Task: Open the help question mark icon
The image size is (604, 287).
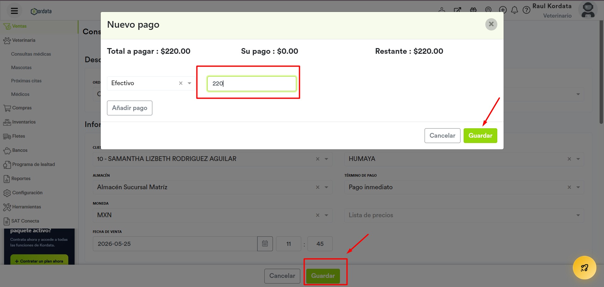Action: click(x=526, y=10)
